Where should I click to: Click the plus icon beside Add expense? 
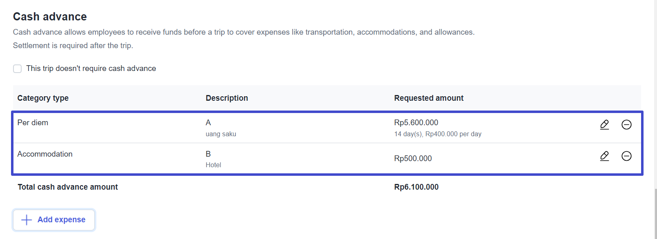coord(27,220)
